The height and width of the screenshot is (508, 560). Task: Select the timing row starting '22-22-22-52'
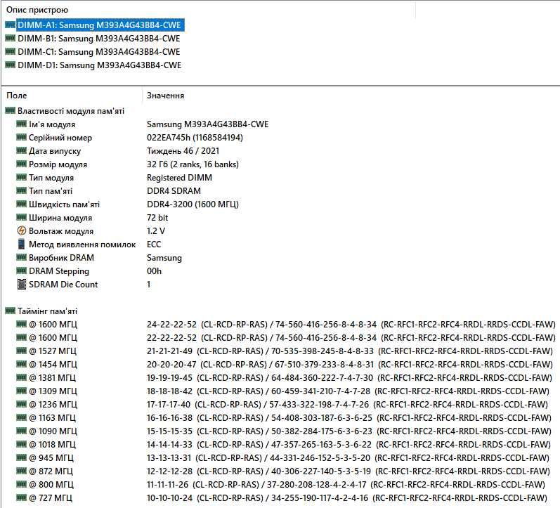coord(351,337)
